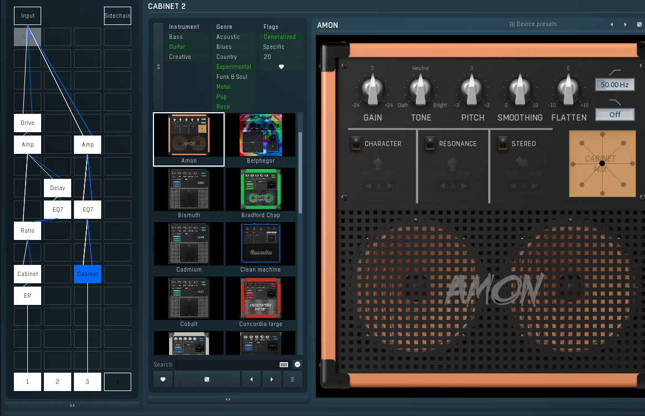
Task: Toggle the CHARACTER power switch
Action: point(356,143)
